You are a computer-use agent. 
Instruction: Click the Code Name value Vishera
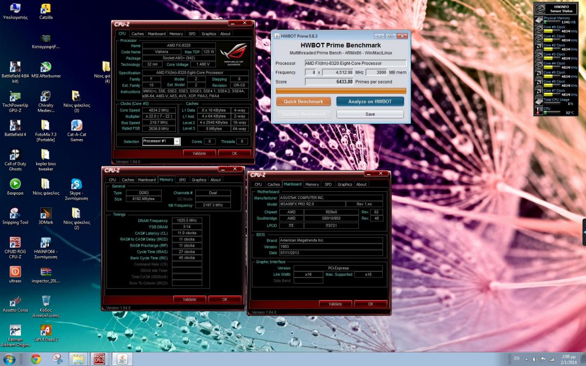point(161,52)
